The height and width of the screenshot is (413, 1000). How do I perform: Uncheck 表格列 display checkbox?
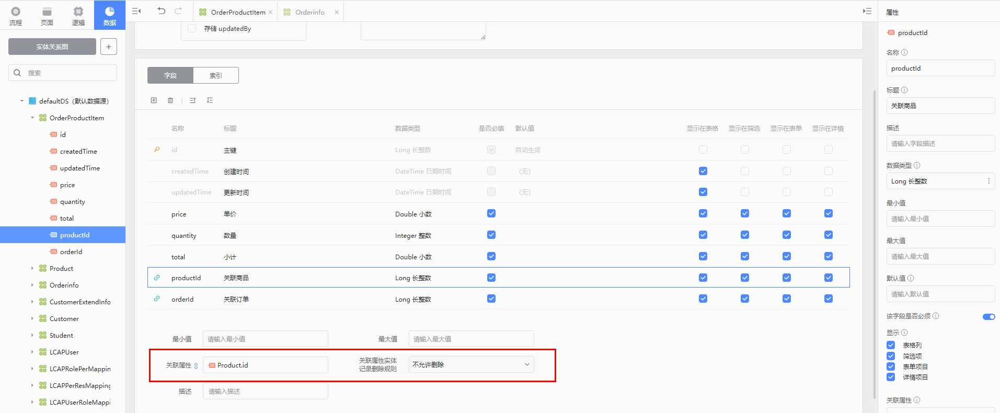[x=891, y=345]
